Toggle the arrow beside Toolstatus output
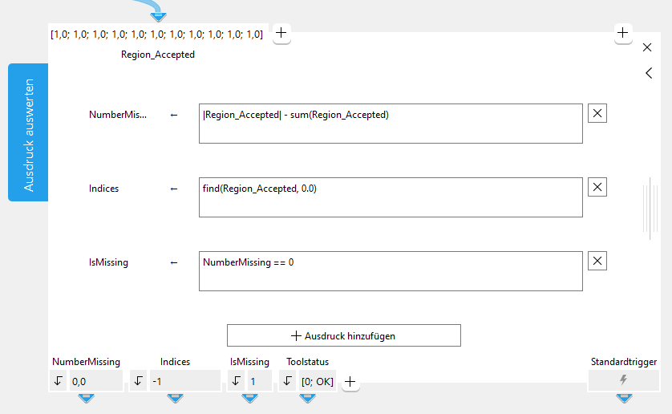The height and width of the screenshot is (414, 672). pos(288,381)
